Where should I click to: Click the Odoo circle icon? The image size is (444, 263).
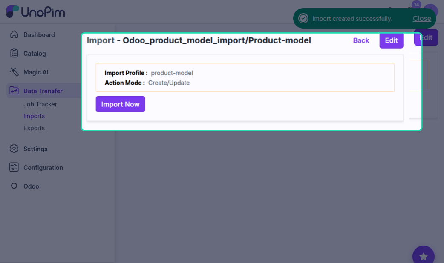tap(14, 186)
